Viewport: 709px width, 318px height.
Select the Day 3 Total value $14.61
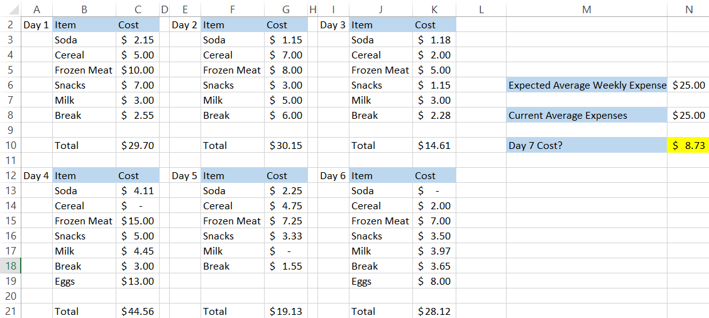434,145
